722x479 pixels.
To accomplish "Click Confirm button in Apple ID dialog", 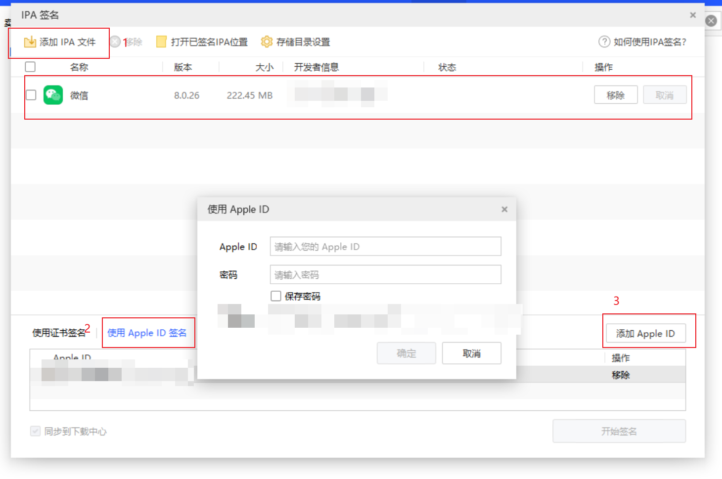I will [406, 353].
